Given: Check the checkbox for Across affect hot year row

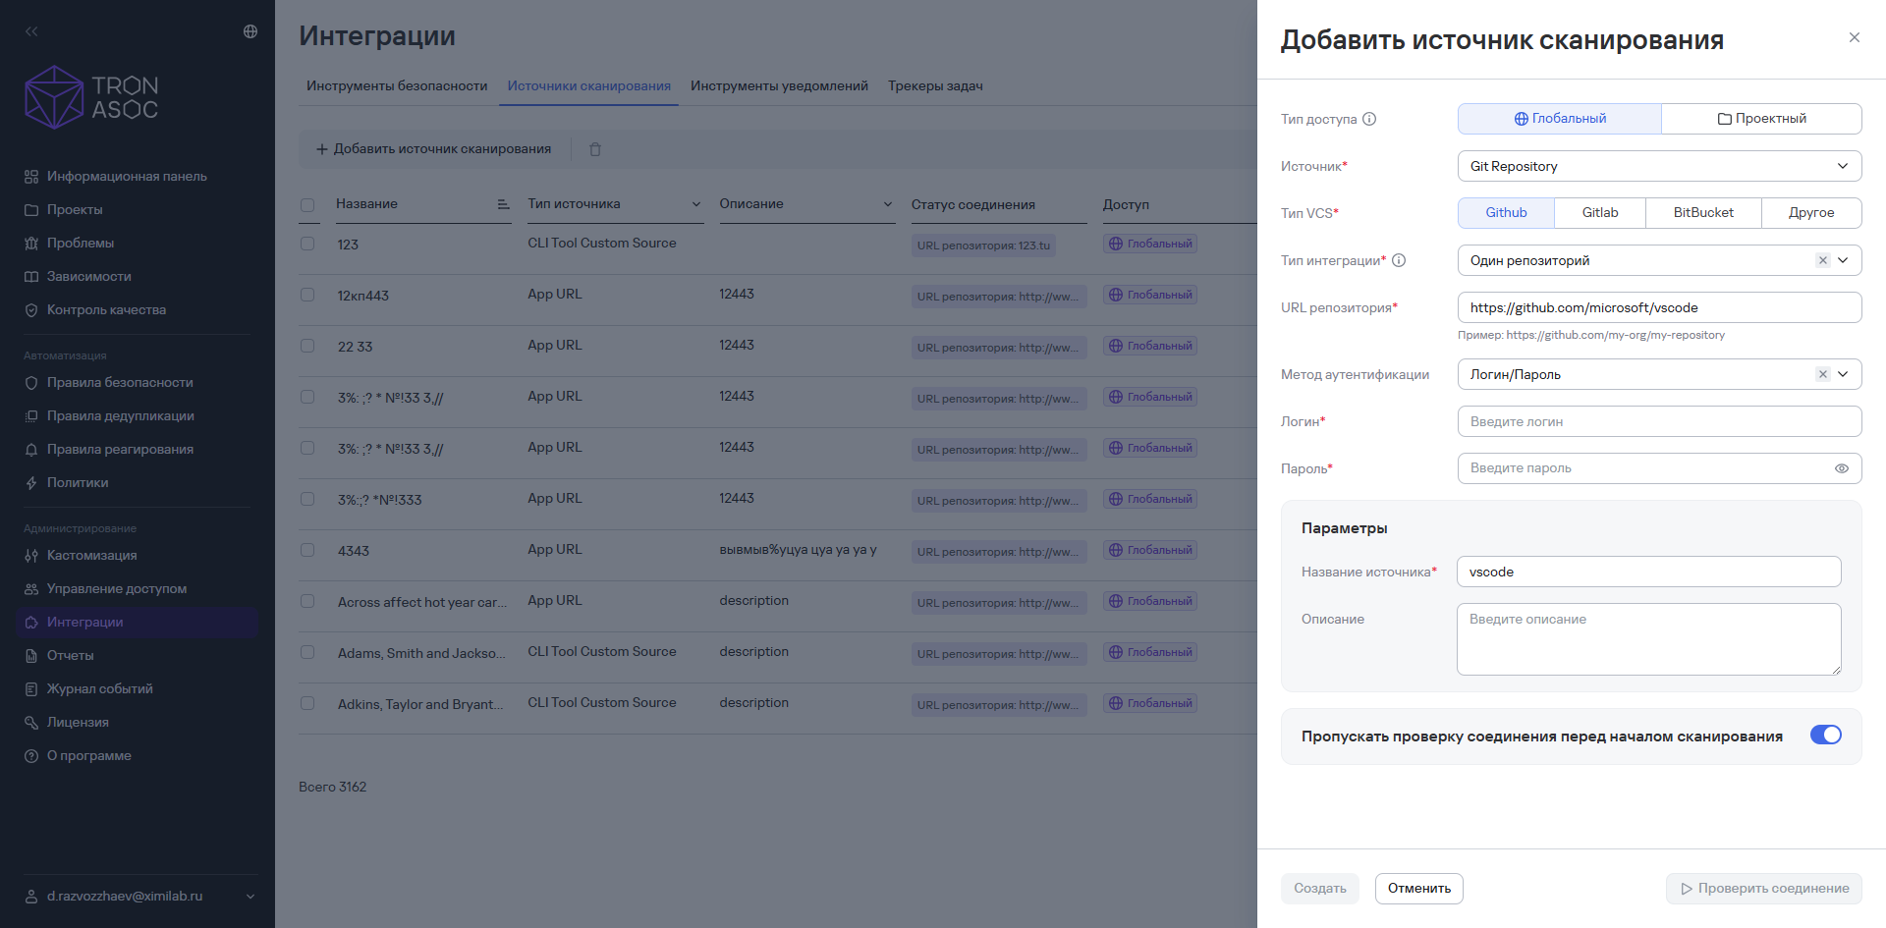Looking at the screenshot, I should click(307, 601).
